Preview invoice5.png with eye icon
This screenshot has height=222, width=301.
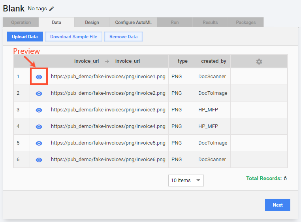click(x=39, y=143)
